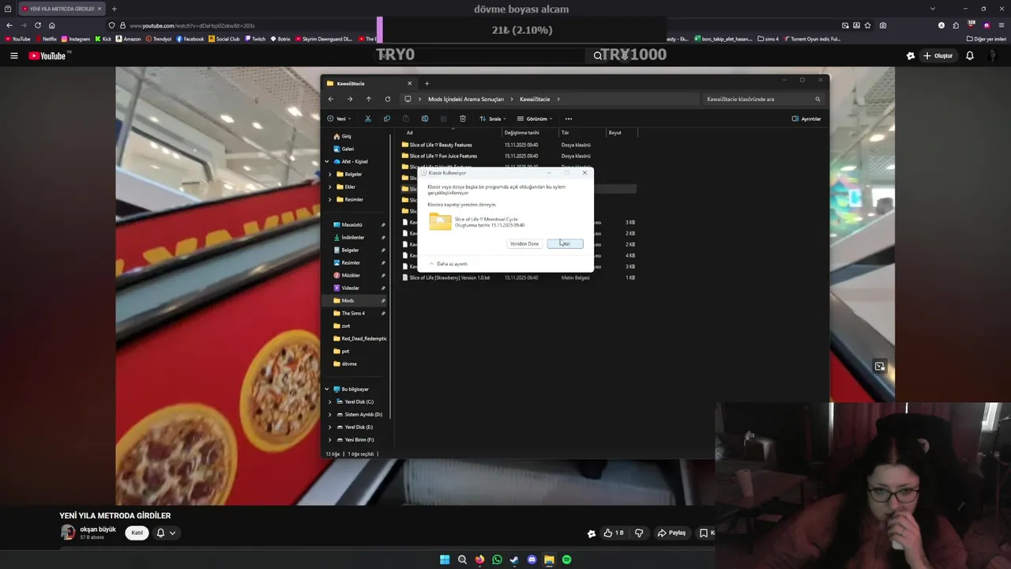Open the Yeni dropdown in Explorer
The height and width of the screenshot is (569, 1011).
coord(340,119)
